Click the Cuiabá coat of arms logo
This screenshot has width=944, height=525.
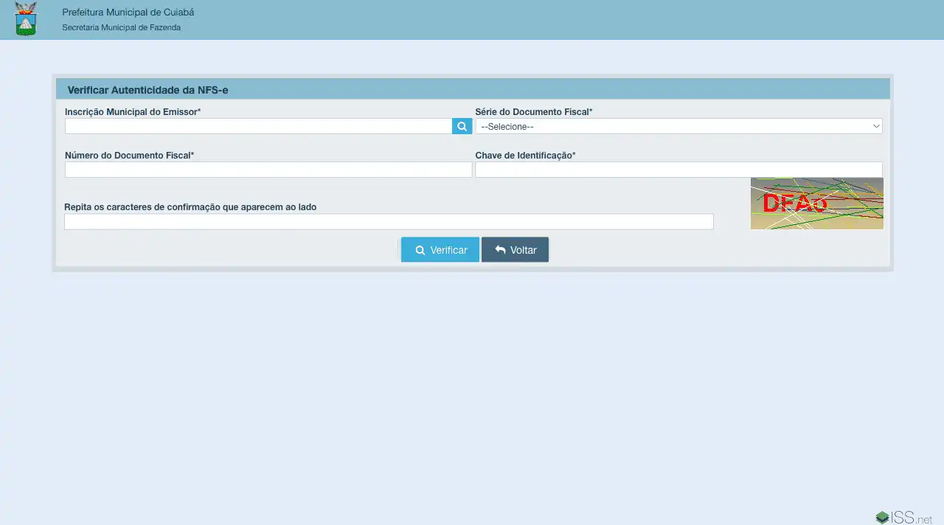(x=26, y=19)
